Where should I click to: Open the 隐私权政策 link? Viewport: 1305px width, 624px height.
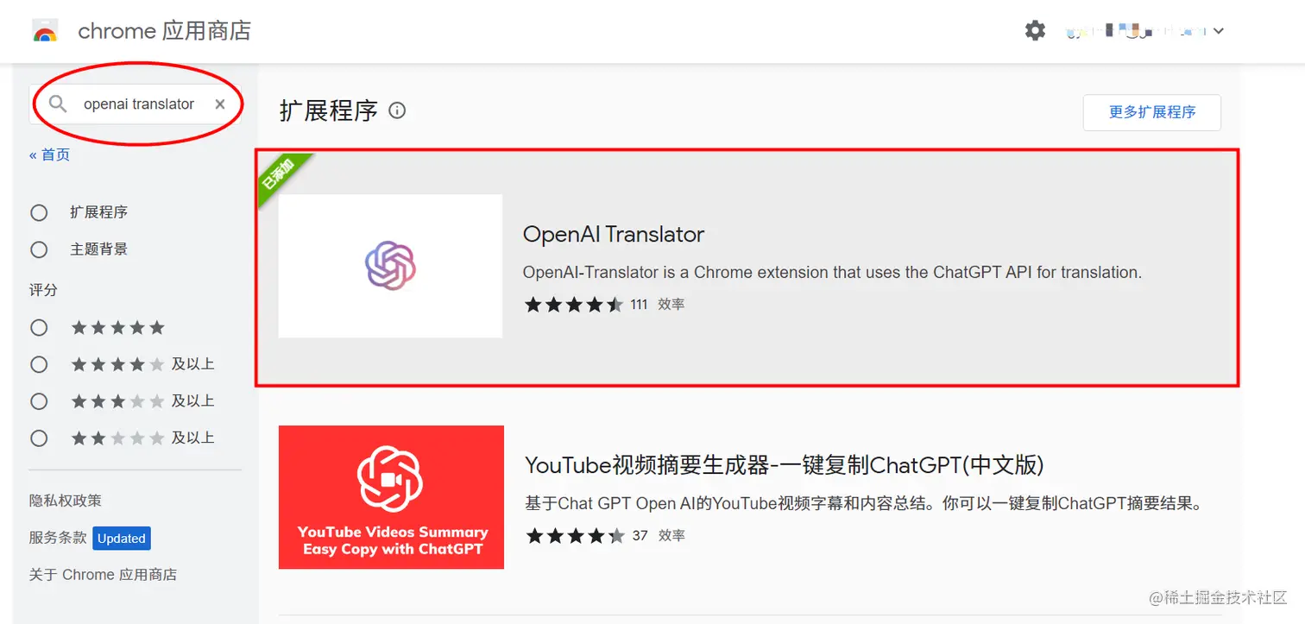tap(66, 501)
